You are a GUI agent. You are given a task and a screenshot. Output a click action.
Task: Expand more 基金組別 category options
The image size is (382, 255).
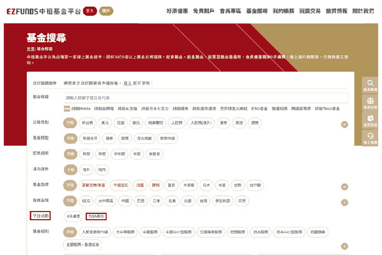pos(344,246)
